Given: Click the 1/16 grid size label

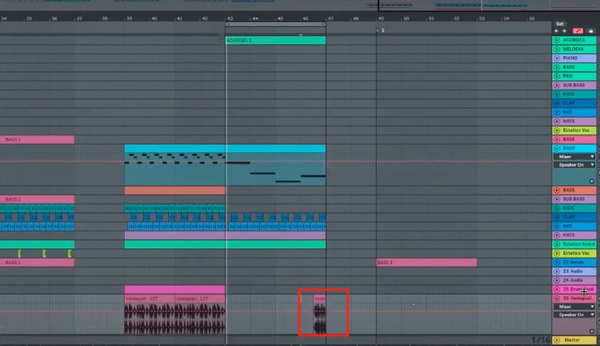Looking at the screenshot, I should (x=541, y=340).
